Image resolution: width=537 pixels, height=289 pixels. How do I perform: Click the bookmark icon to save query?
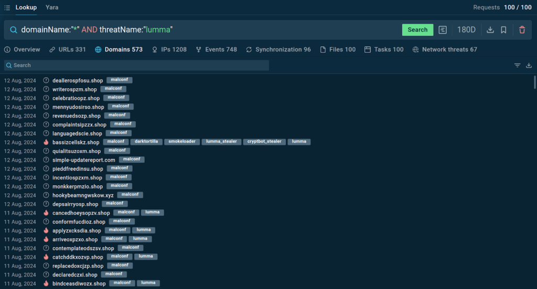(503, 30)
